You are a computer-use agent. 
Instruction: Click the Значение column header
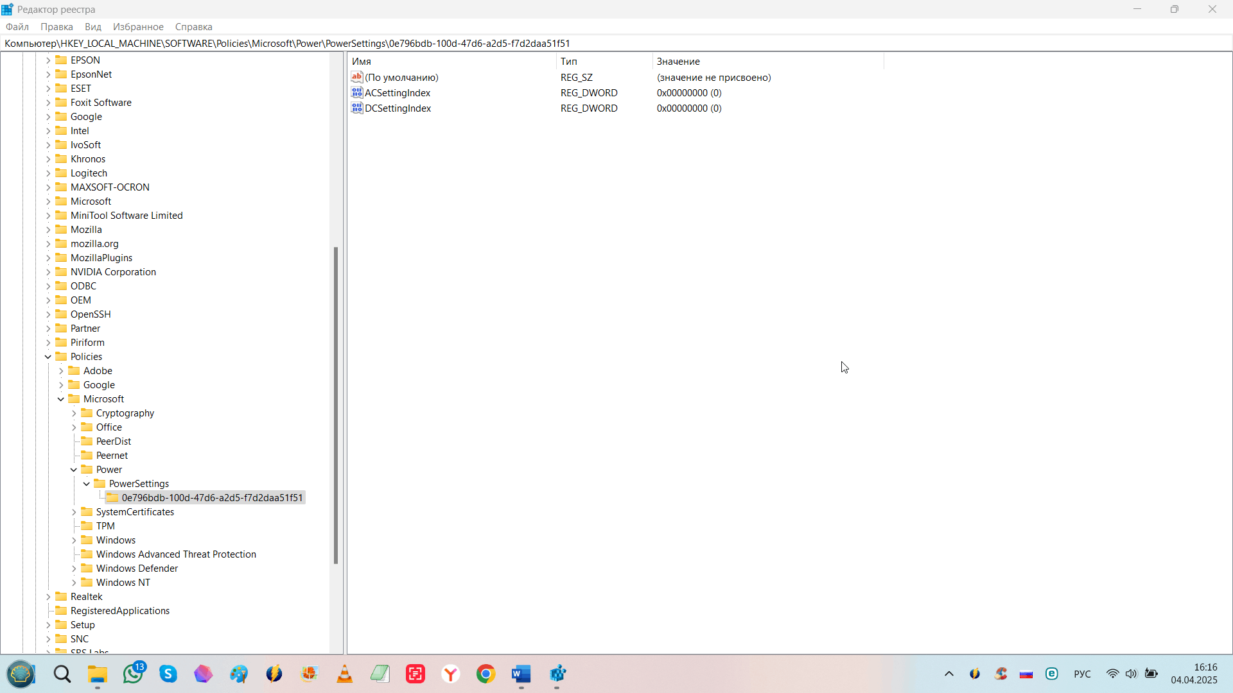(768, 62)
